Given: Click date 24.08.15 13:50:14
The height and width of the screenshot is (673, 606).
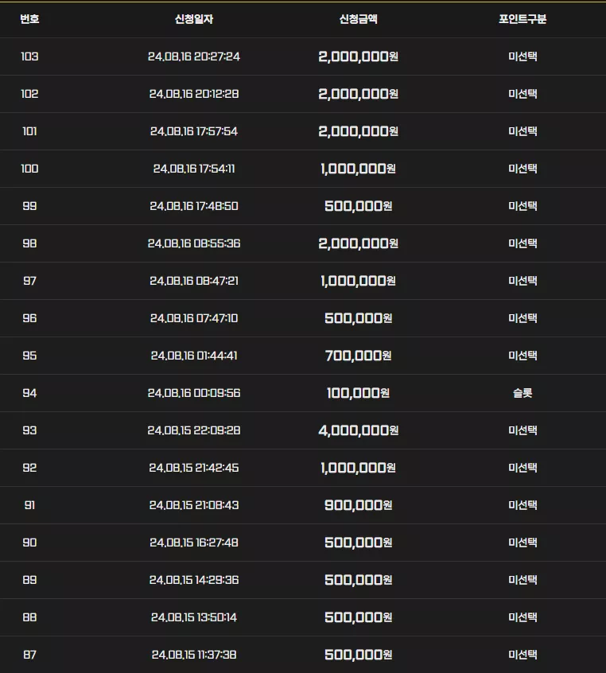Looking at the screenshot, I should [x=194, y=617].
